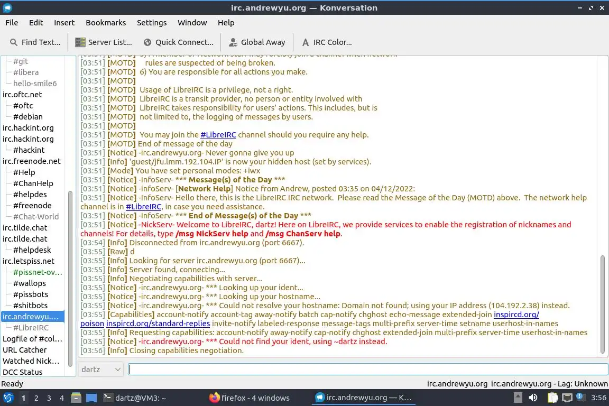Open the Logfile of #col... tab
This screenshot has height=406, width=609.
click(32, 339)
